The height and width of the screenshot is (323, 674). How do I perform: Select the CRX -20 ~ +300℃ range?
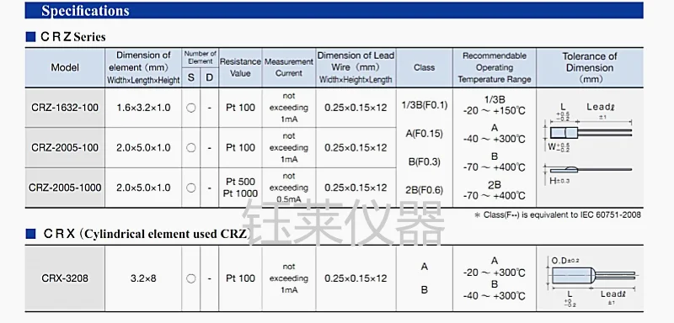coord(495,273)
